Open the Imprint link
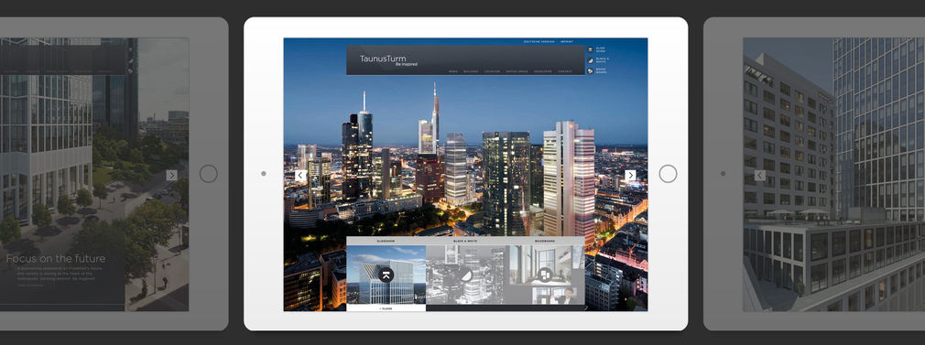Image resolution: width=925 pixels, height=345 pixels. [567, 42]
